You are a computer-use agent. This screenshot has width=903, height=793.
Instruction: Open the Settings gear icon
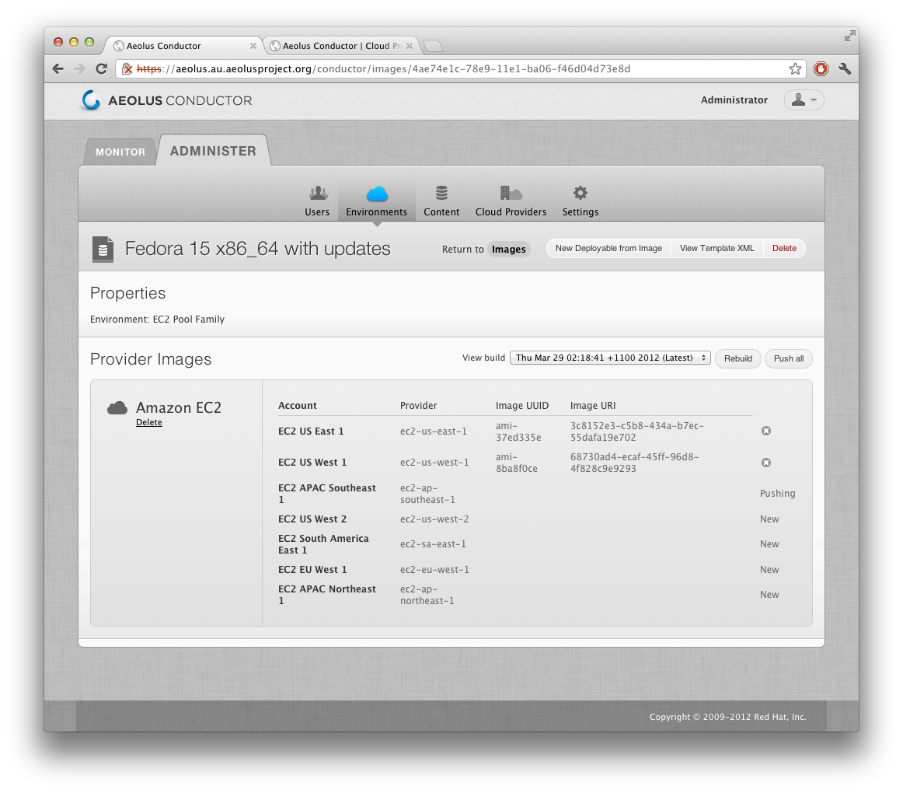pyautogui.click(x=580, y=193)
